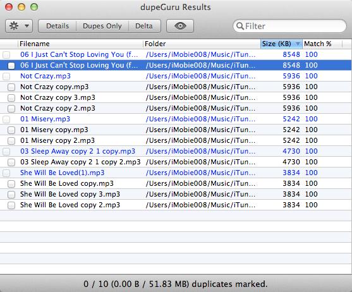The height and width of the screenshot is (292, 352).
Task: Focus the Filter search field
Action: click(289, 26)
